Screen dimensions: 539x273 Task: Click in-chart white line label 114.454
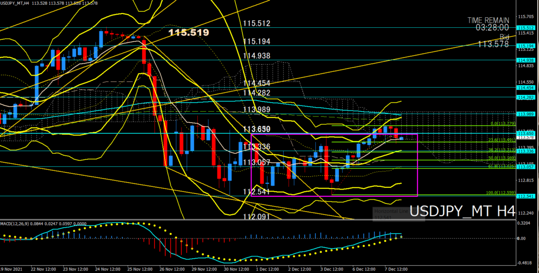pyautogui.click(x=256, y=83)
